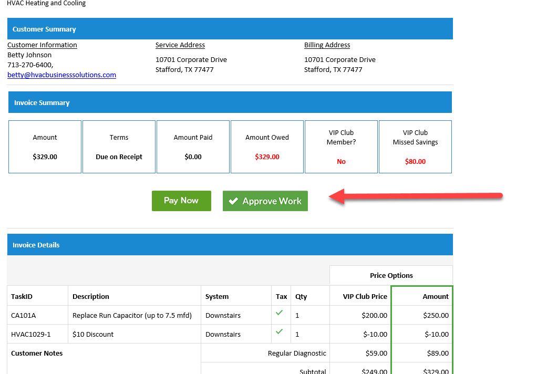Select the Amount Owed summary box
Viewport: 537px width, 374px height.
pyautogui.click(x=267, y=147)
